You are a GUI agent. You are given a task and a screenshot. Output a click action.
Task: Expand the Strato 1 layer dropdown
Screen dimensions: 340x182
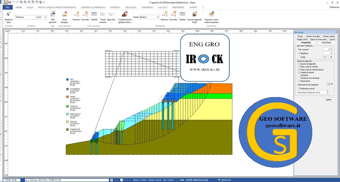(158, 17)
